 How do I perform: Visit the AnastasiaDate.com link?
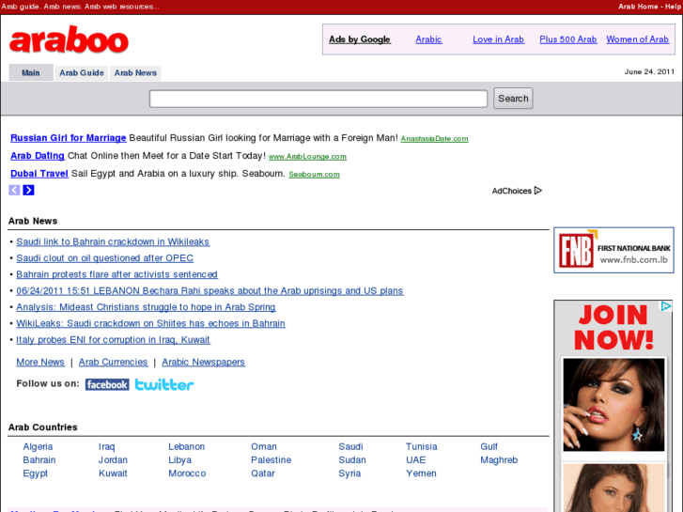434,138
